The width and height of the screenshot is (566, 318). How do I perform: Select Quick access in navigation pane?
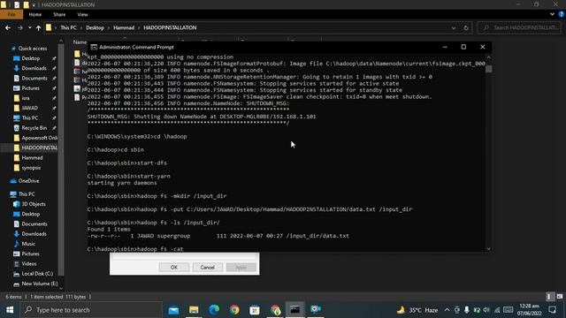tap(33, 49)
